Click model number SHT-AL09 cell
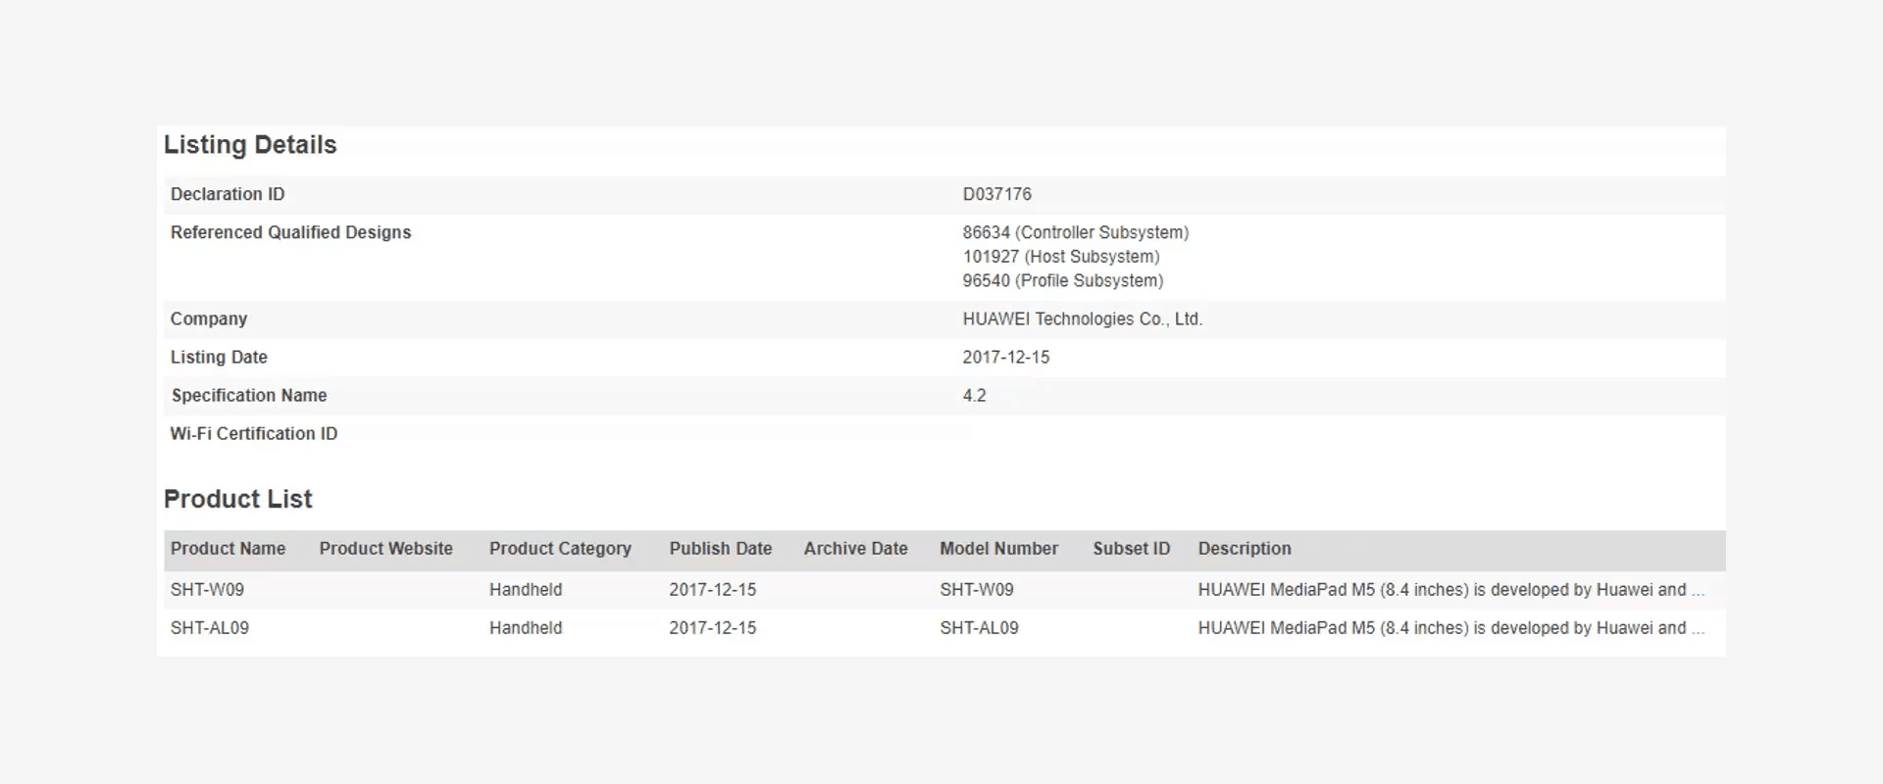1883x784 pixels. (x=979, y=628)
